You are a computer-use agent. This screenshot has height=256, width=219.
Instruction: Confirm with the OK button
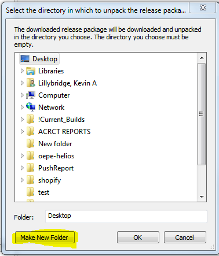(138, 238)
